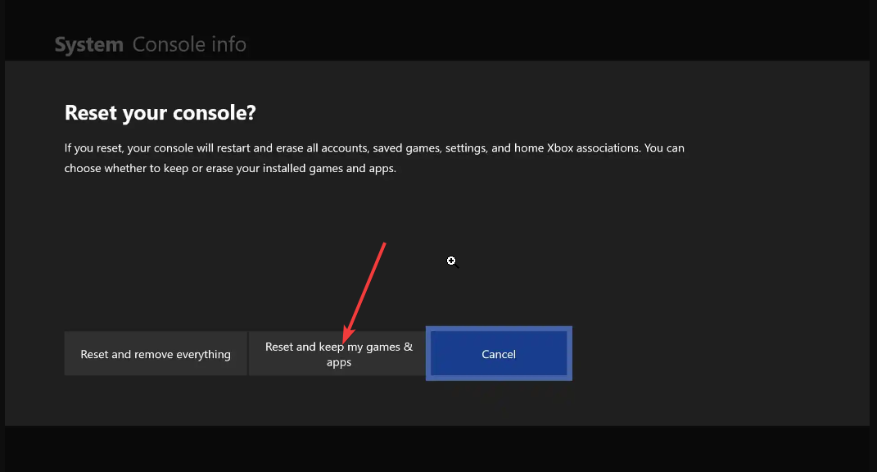Click the upper tail of the red arrow
877x472 pixels.
point(383,245)
